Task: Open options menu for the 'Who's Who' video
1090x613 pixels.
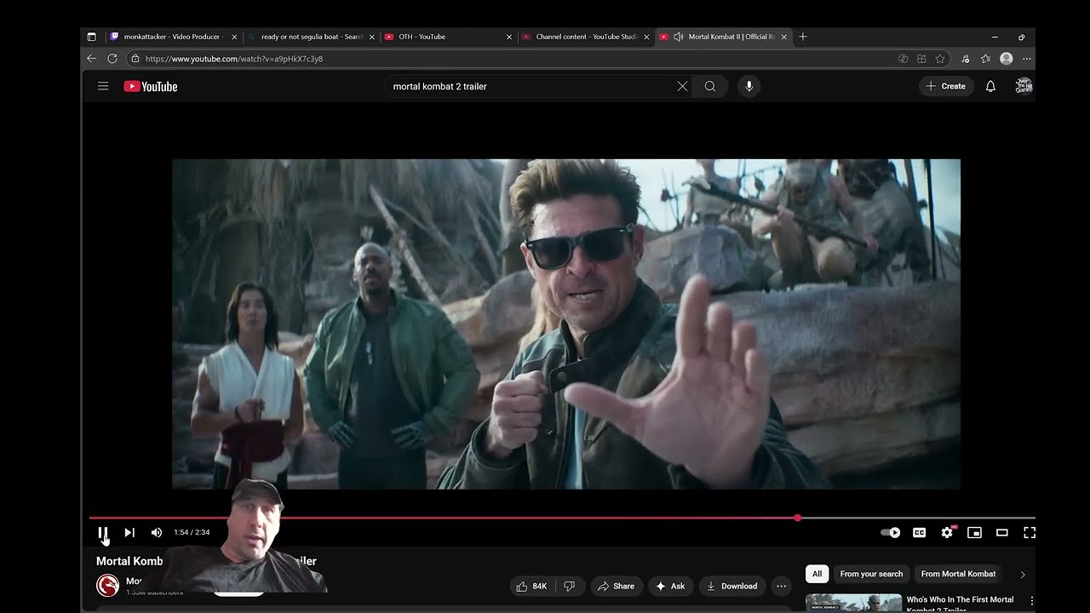Action: [1031, 601]
